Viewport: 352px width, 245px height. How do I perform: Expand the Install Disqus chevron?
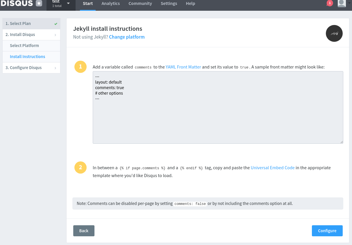point(55,35)
